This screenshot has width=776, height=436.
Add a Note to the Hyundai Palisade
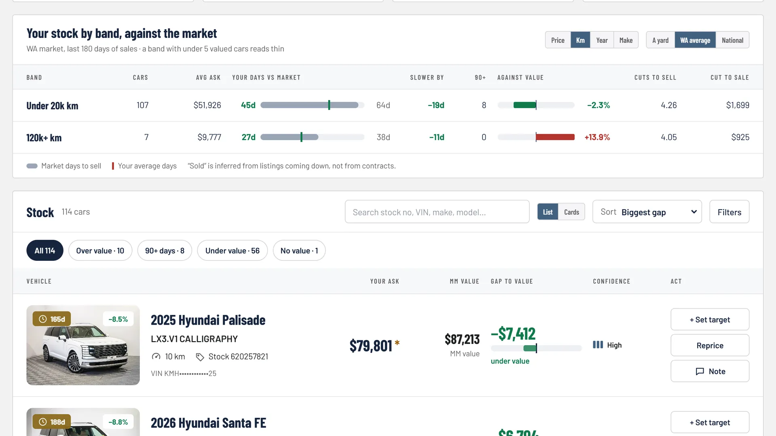(710, 371)
